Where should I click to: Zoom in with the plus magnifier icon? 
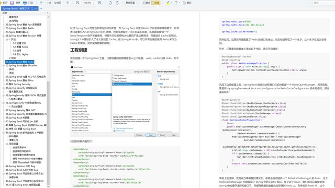pyautogui.click(x=100, y=3)
